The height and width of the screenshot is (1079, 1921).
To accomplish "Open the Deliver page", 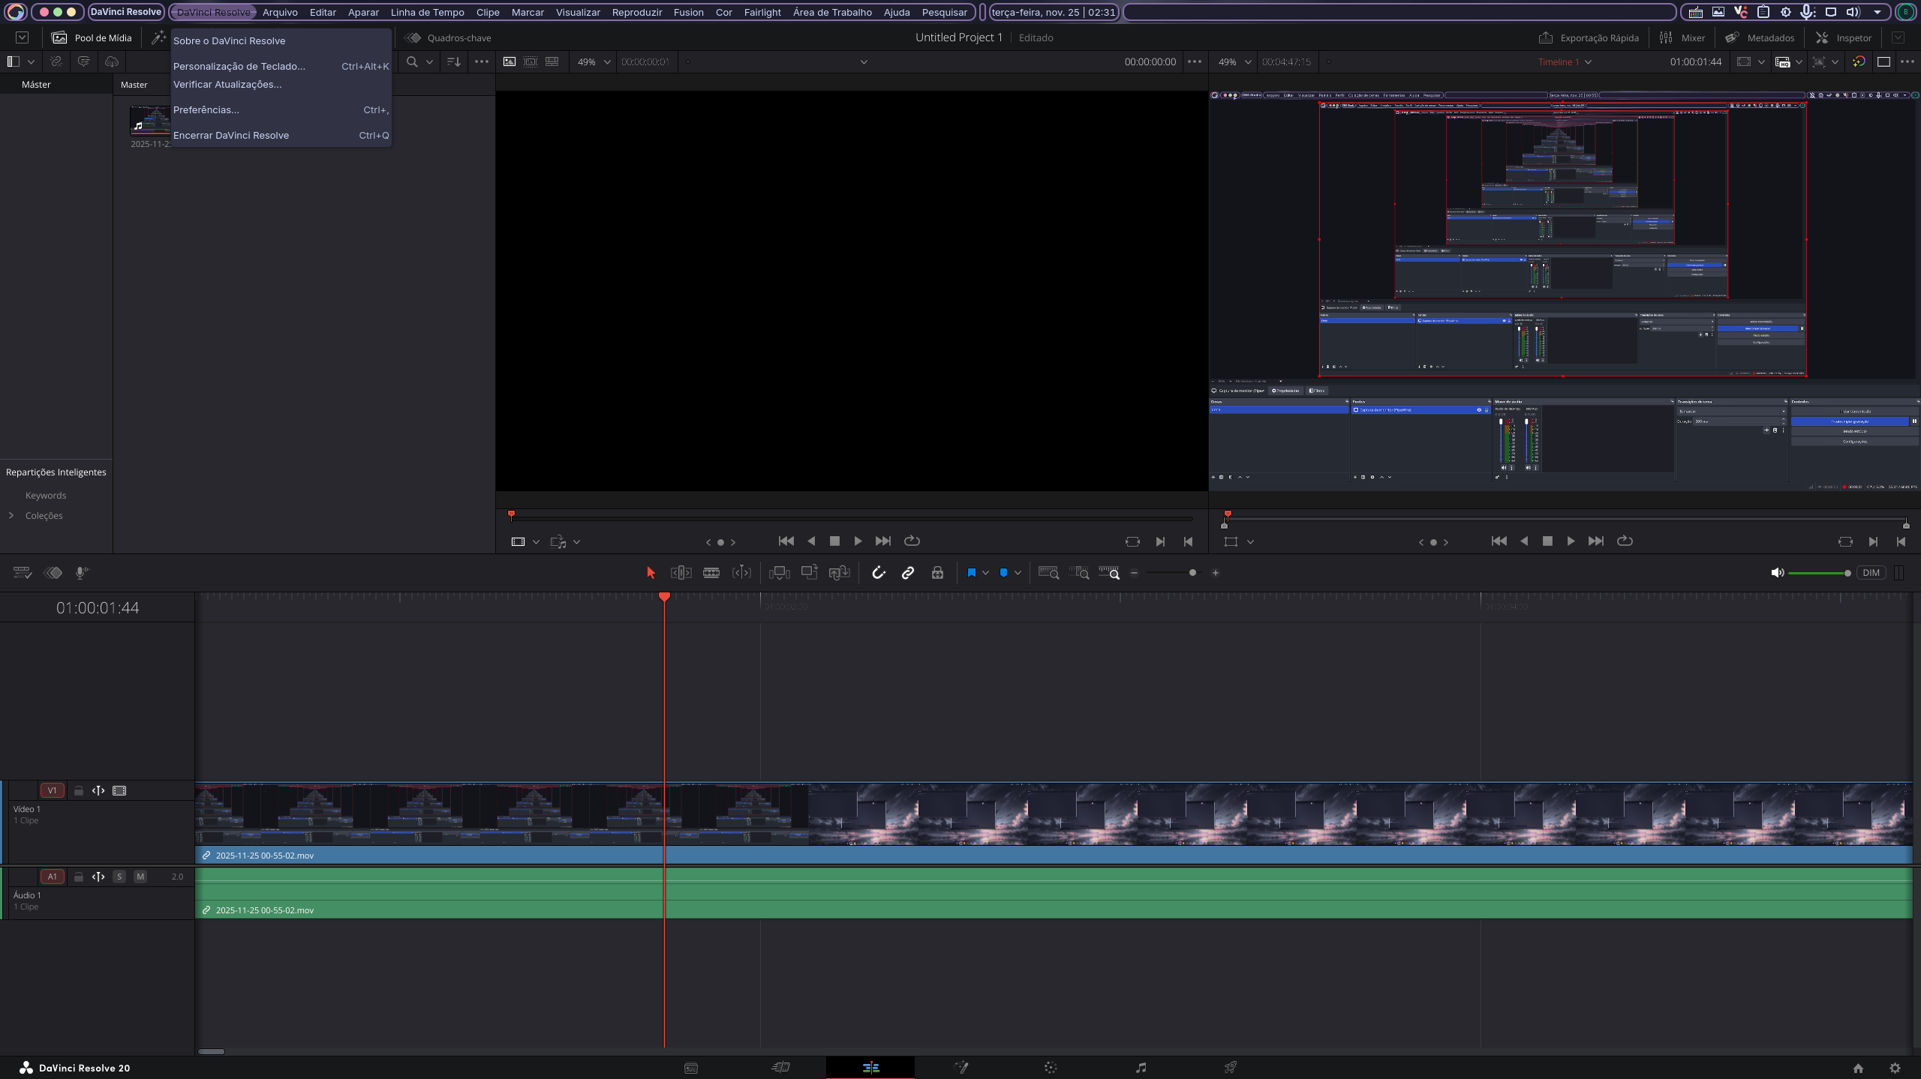I will tap(1231, 1067).
